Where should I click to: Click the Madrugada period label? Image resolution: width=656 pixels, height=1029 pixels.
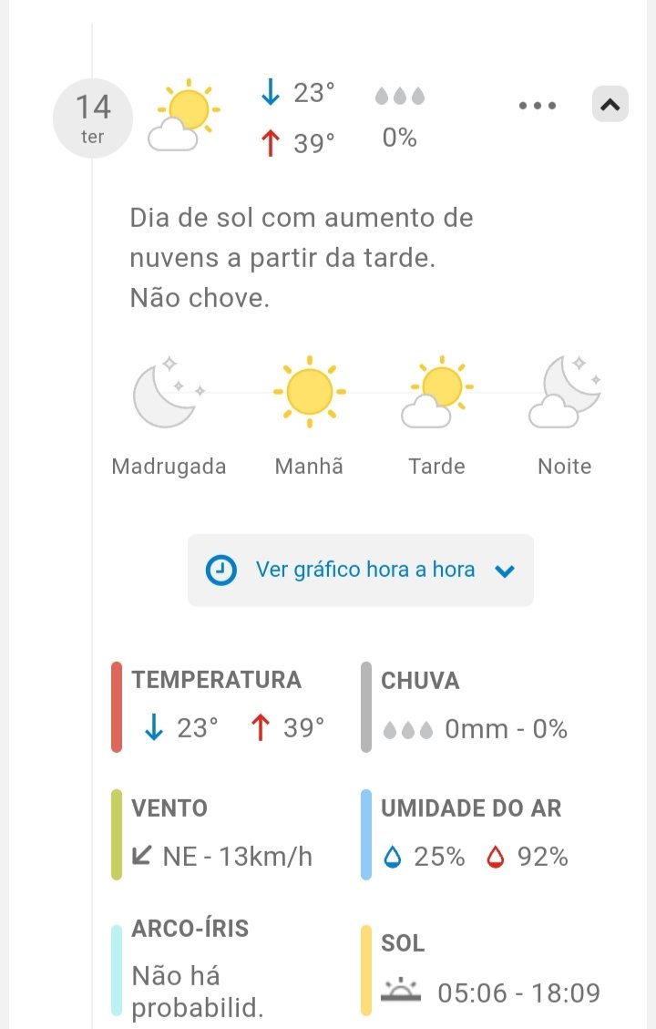click(169, 467)
